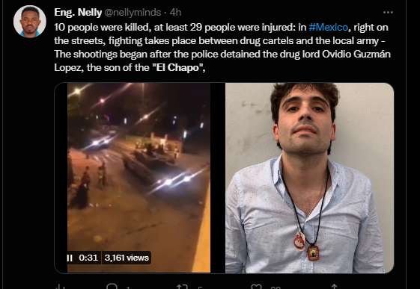Visit the @nellyminds handle

(133, 12)
